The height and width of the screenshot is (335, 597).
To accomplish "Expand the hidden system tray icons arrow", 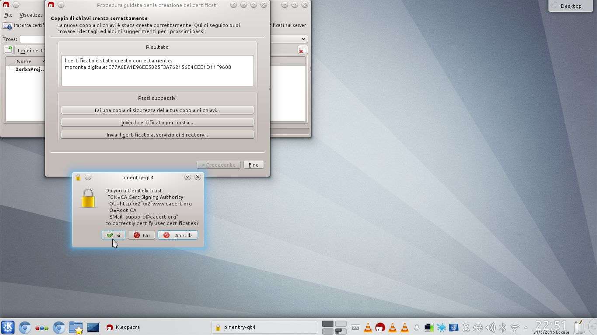I will [526, 327].
